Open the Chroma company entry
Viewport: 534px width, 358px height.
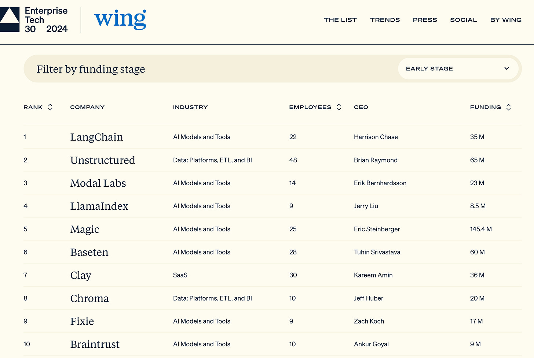[89, 298]
